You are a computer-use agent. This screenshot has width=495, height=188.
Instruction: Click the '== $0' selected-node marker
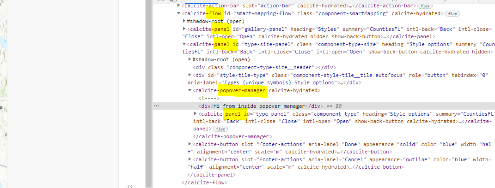tap(334, 106)
